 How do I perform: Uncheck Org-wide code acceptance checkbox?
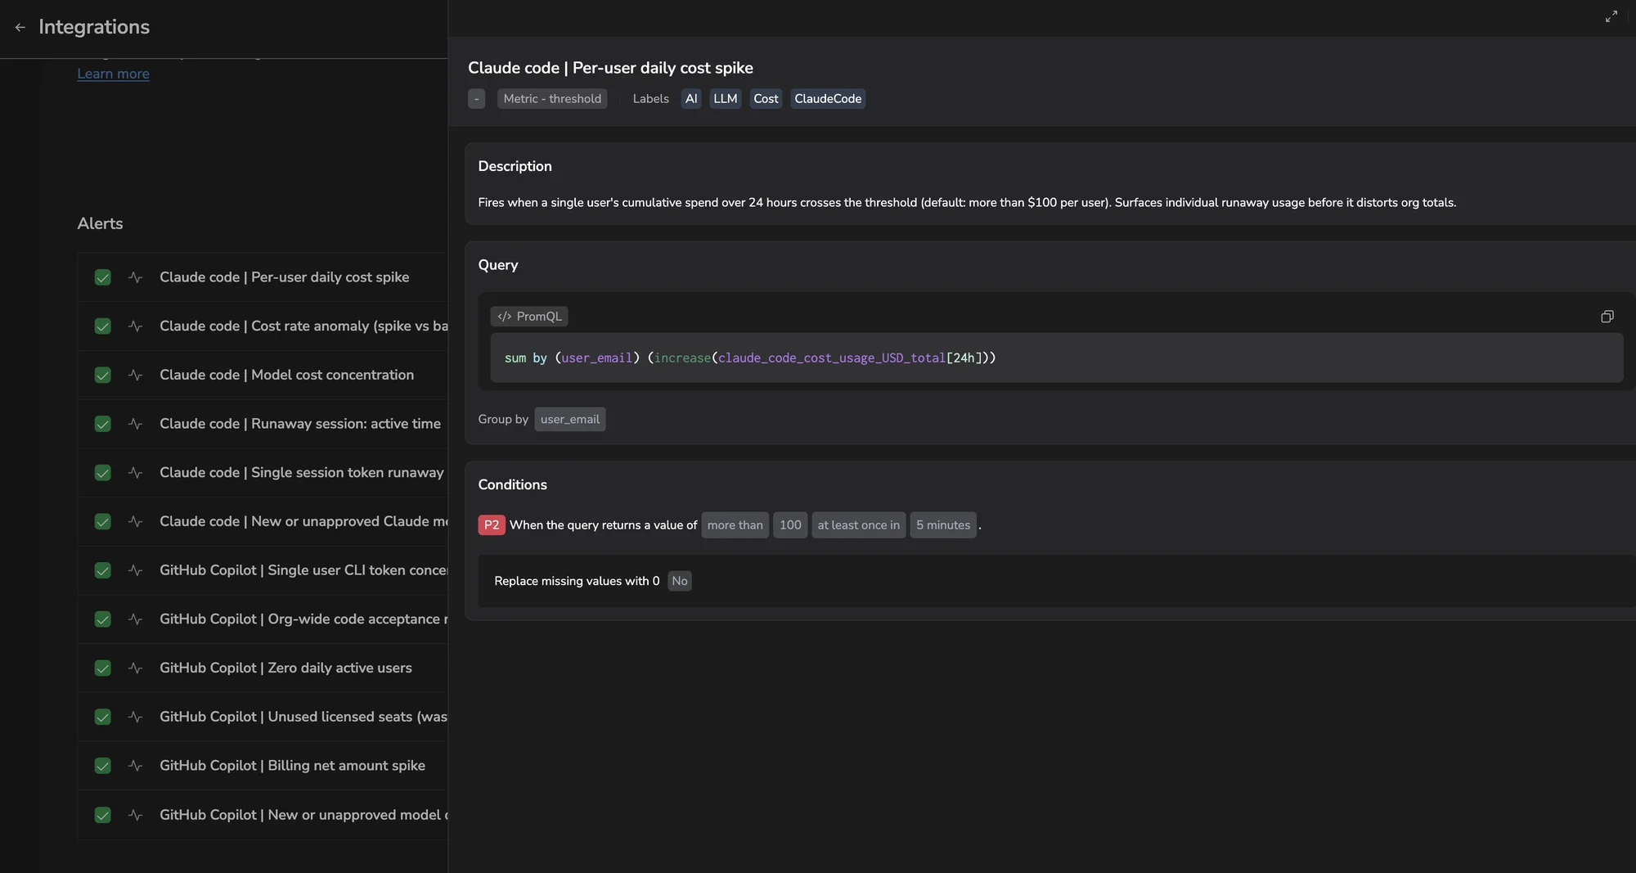point(102,619)
